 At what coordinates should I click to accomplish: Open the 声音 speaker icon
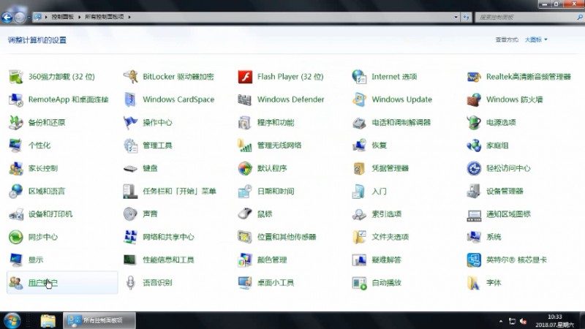[x=131, y=213]
